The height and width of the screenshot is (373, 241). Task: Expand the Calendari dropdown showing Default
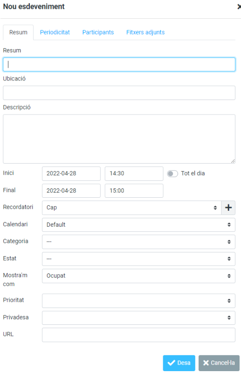(x=138, y=225)
